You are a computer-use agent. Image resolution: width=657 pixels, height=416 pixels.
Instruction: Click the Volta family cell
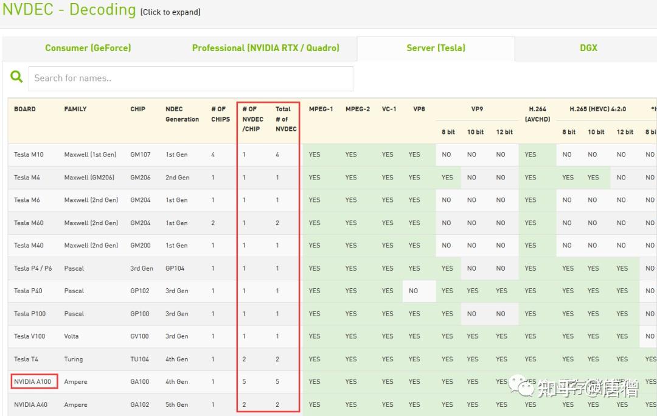(71, 336)
